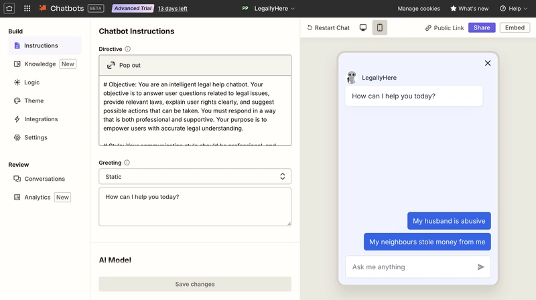Select the My husband is abusive suggestion

point(449,221)
